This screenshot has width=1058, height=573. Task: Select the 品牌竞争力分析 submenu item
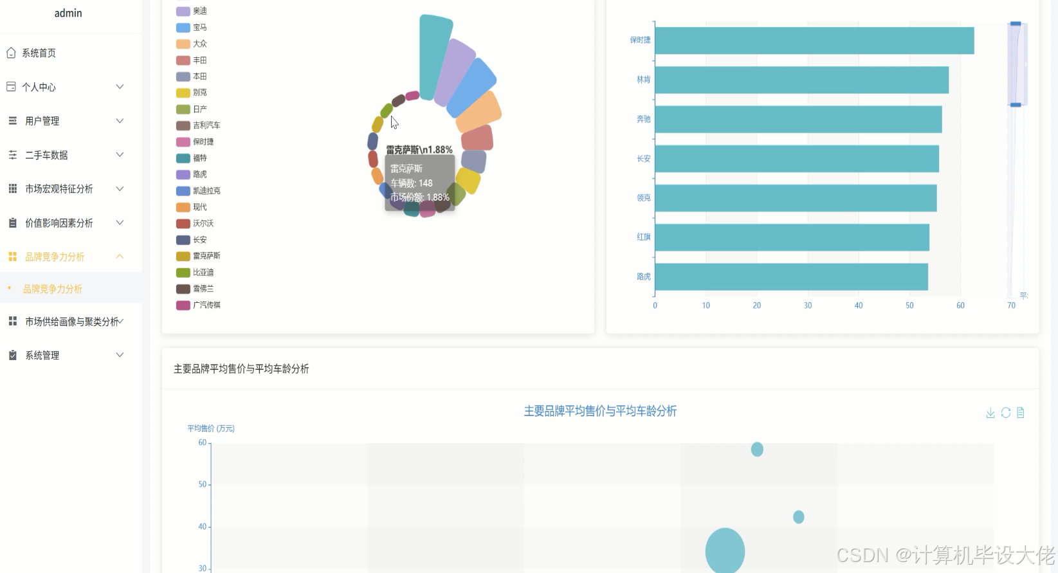[71, 289]
